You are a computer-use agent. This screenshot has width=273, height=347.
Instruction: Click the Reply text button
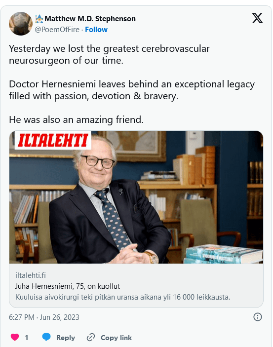pos(66,338)
